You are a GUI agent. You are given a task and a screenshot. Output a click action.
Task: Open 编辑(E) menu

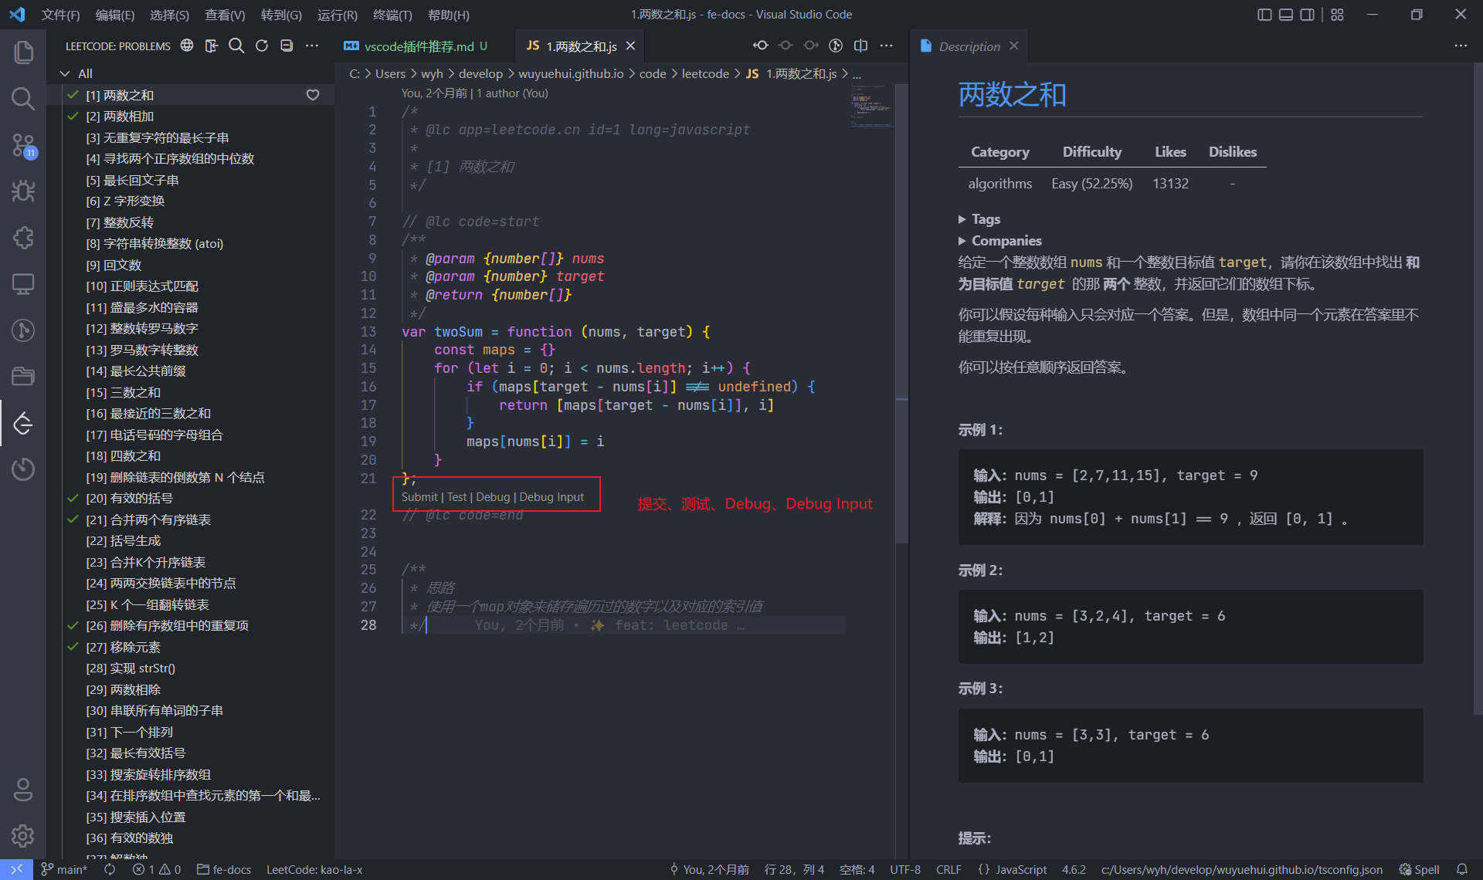(x=114, y=15)
